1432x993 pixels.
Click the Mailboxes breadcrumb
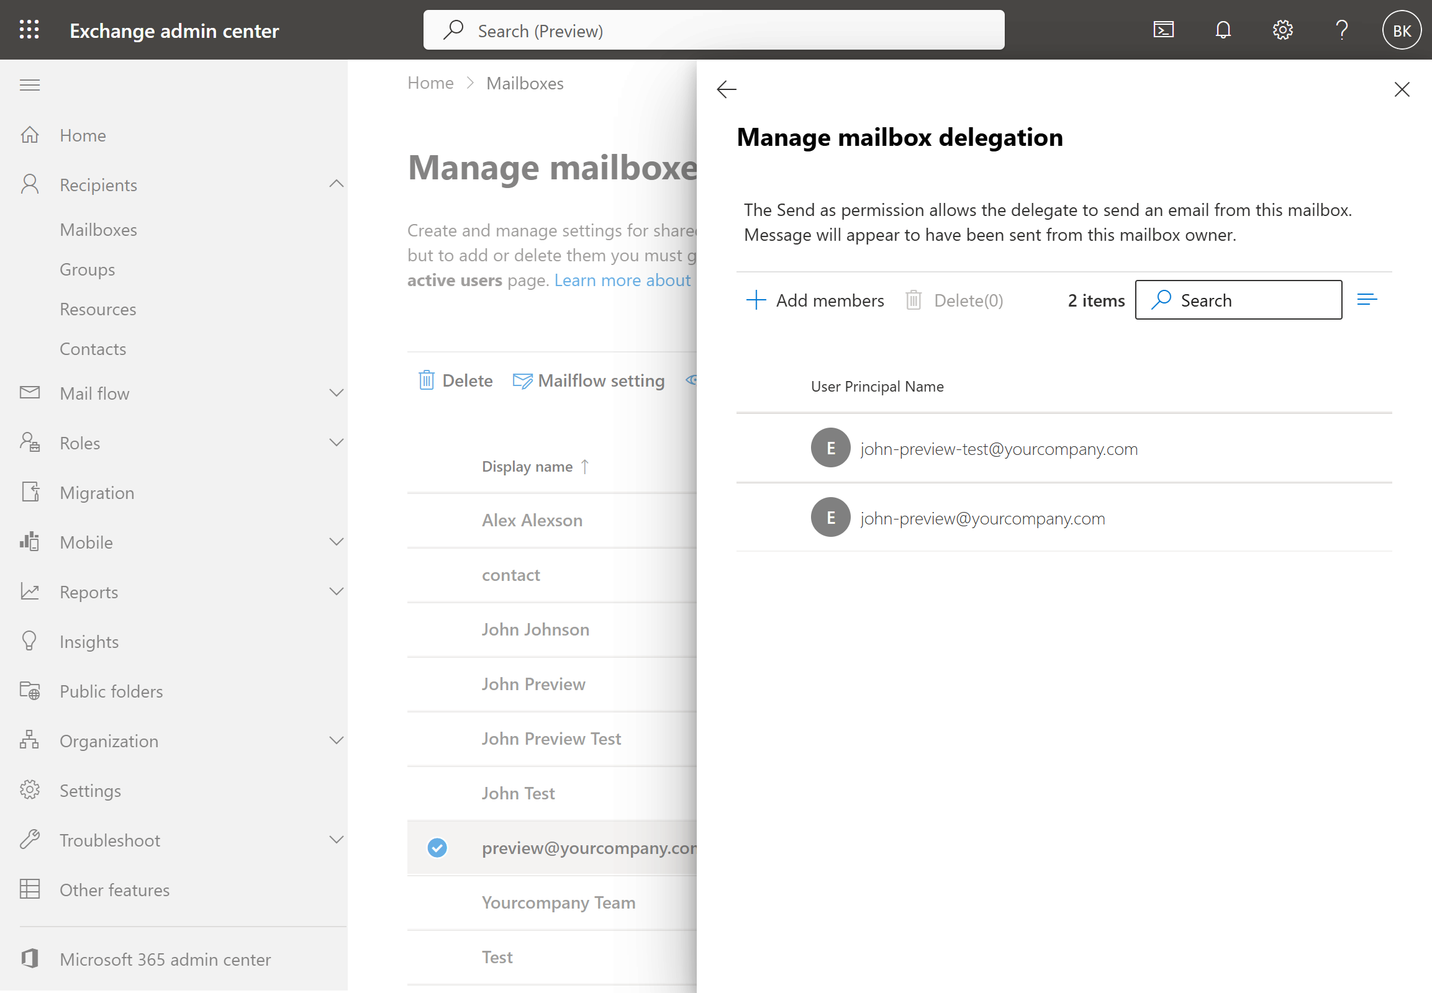tap(525, 83)
